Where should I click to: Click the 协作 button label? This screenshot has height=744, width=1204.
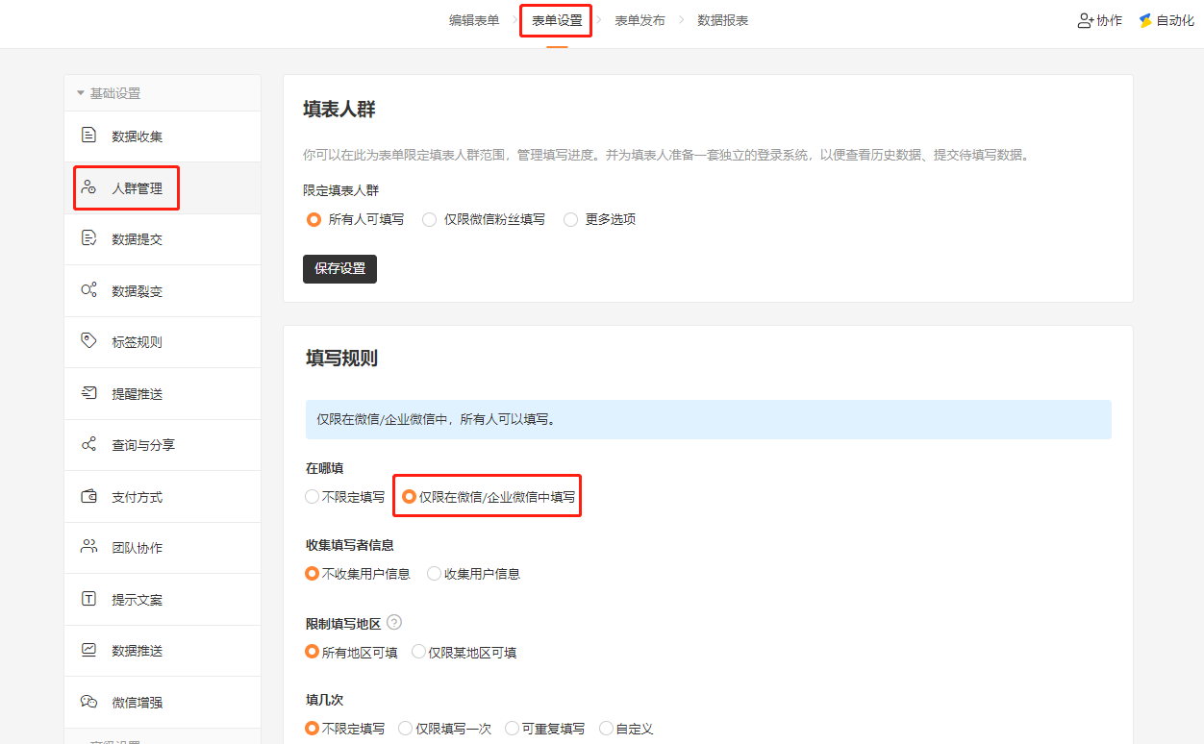tap(1109, 20)
